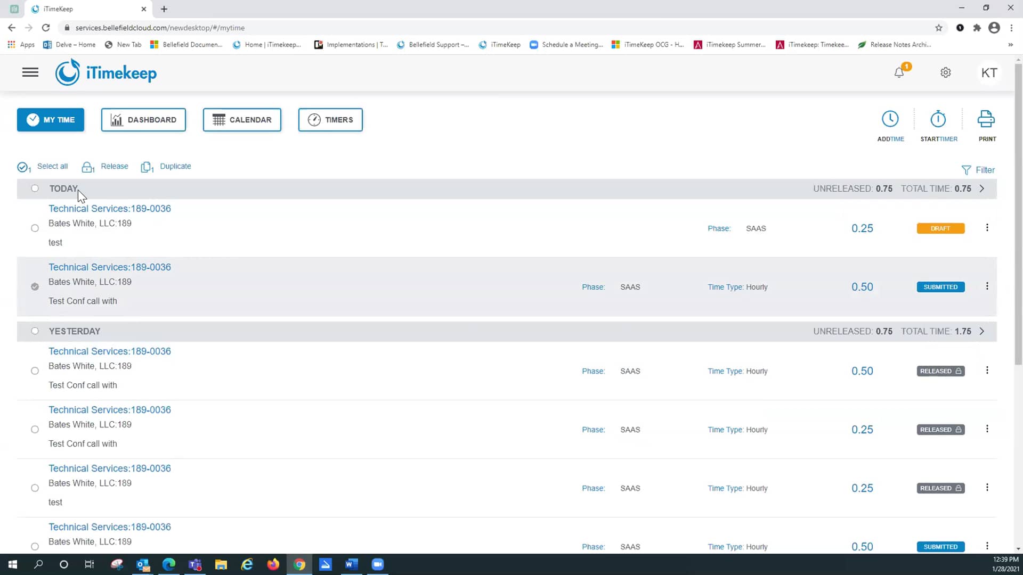This screenshot has height=575, width=1023.
Task: Uncheck the submitted 0.50 entry checkbox
Action: 35,286
